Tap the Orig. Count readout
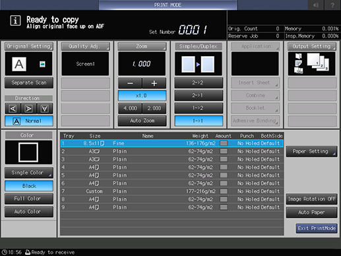This screenshot has height=256, width=341. point(254,28)
